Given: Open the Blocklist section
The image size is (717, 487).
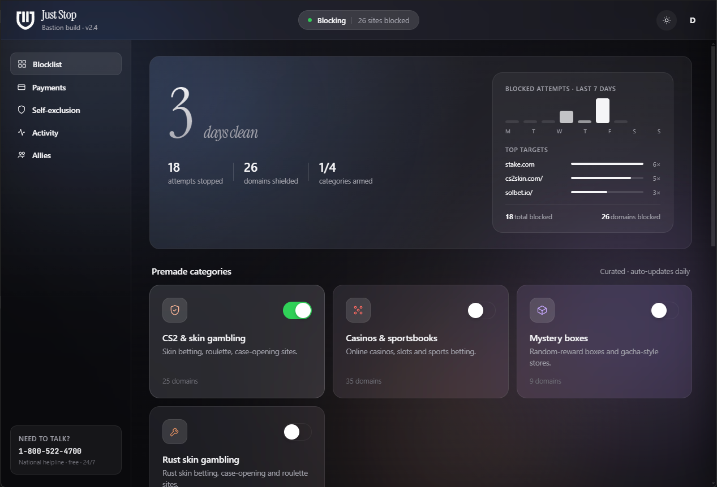Looking at the screenshot, I should click(x=66, y=64).
